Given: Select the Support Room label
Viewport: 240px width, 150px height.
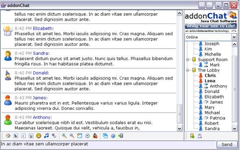Looking at the screenshot, I should point(213,60).
